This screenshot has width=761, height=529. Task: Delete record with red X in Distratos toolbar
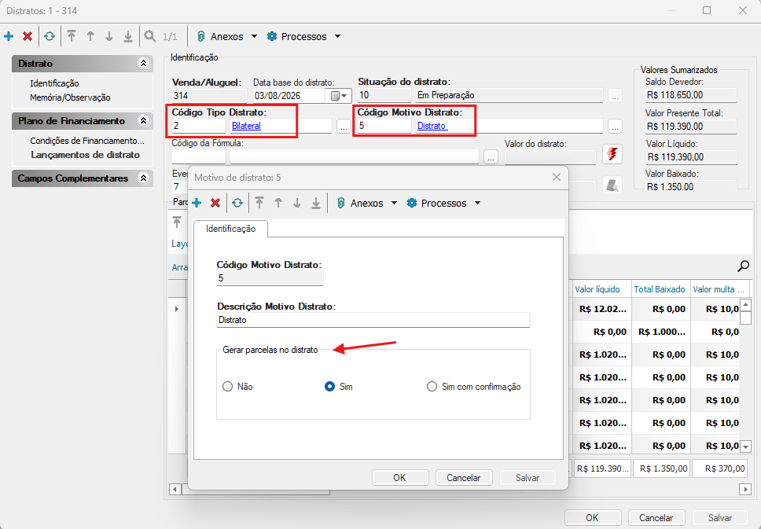(28, 36)
